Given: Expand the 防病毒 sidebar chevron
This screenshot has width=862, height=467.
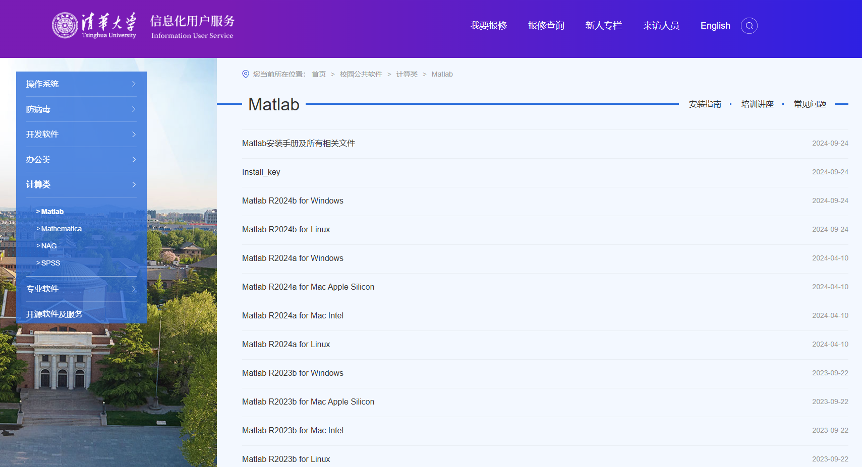Looking at the screenshot, I should (x=134, y=109).
